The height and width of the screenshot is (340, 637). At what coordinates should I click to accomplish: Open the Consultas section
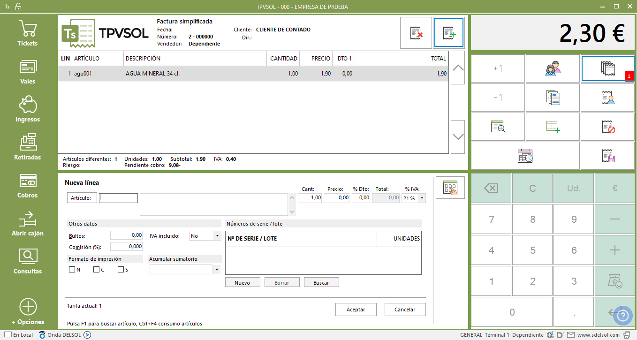28,261
